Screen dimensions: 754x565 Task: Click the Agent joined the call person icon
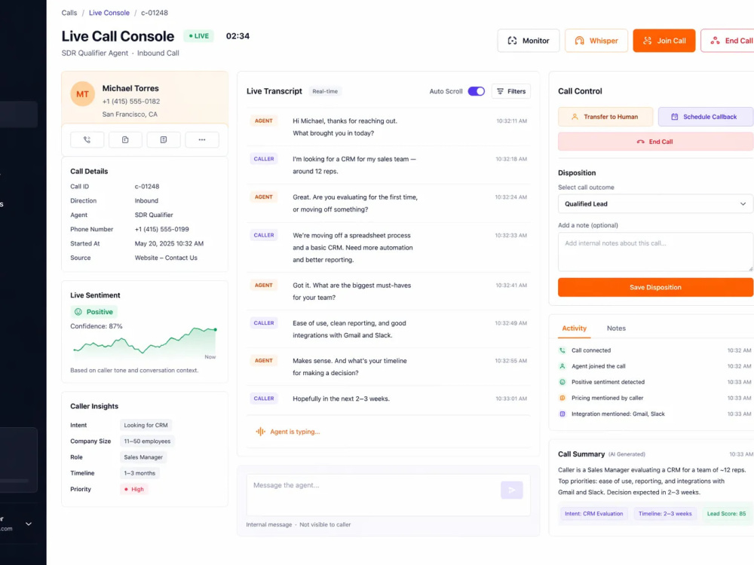point(562,366)
